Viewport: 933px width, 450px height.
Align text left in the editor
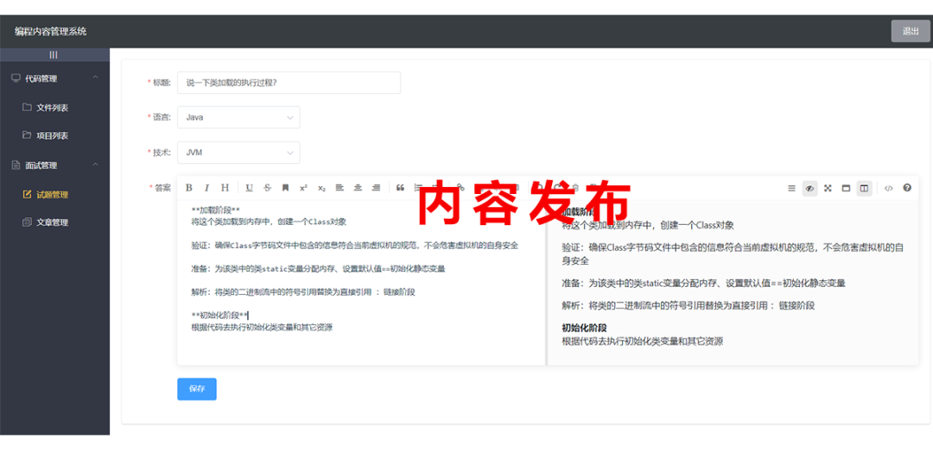pos(340,188)
